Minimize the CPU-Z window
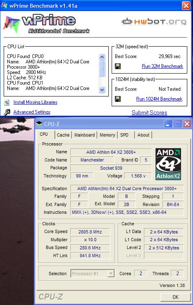This screenshot has width=193, height=305. coord(168,124)
